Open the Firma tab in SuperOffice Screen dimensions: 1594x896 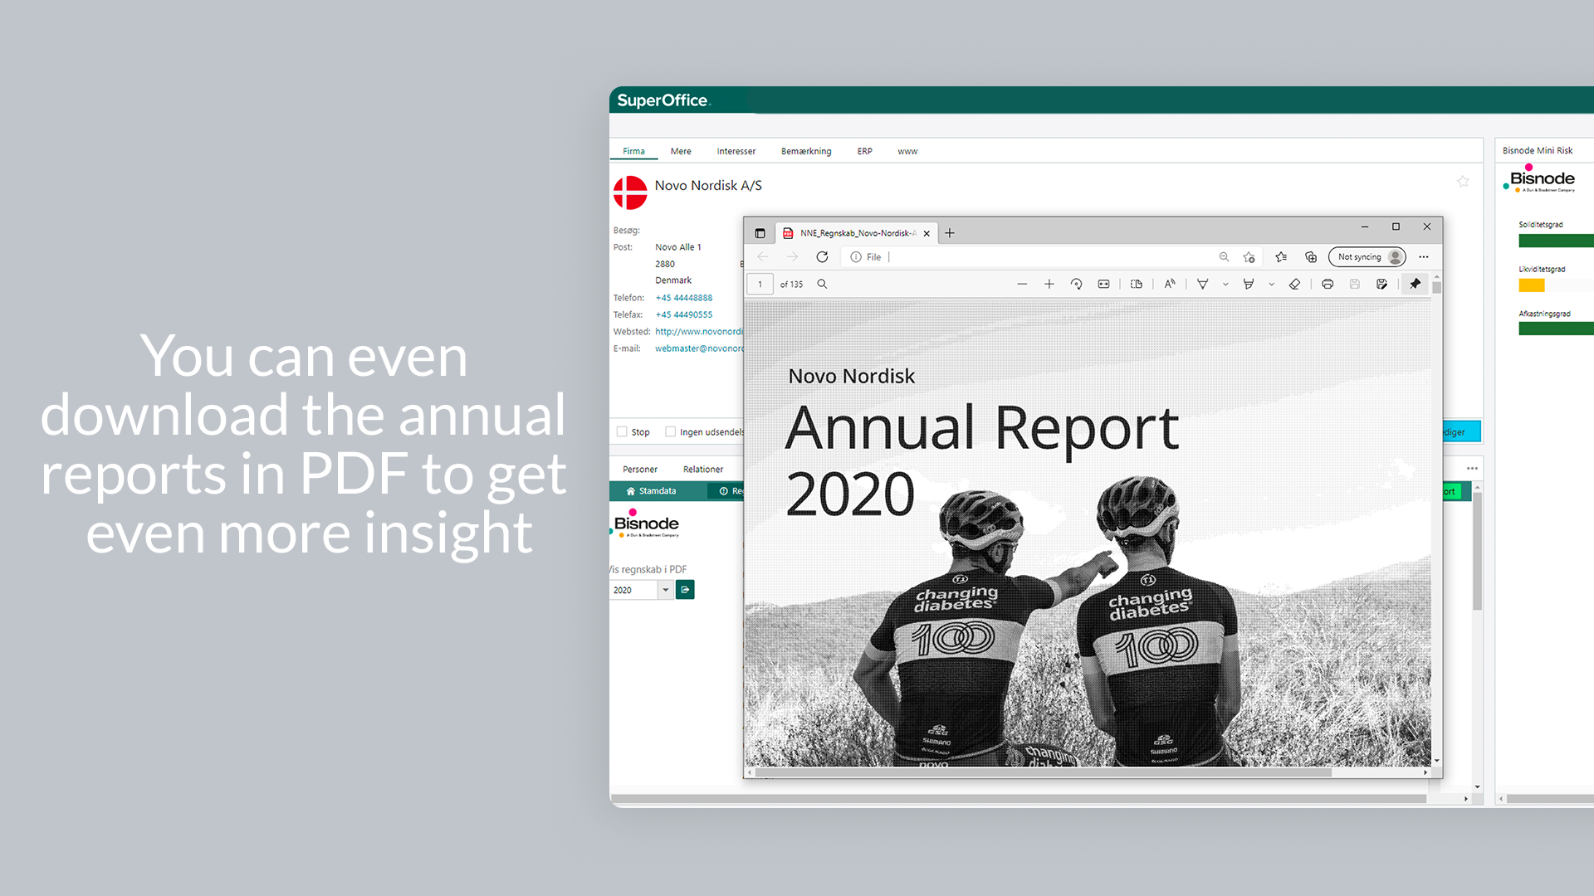(x=633, y=151)
